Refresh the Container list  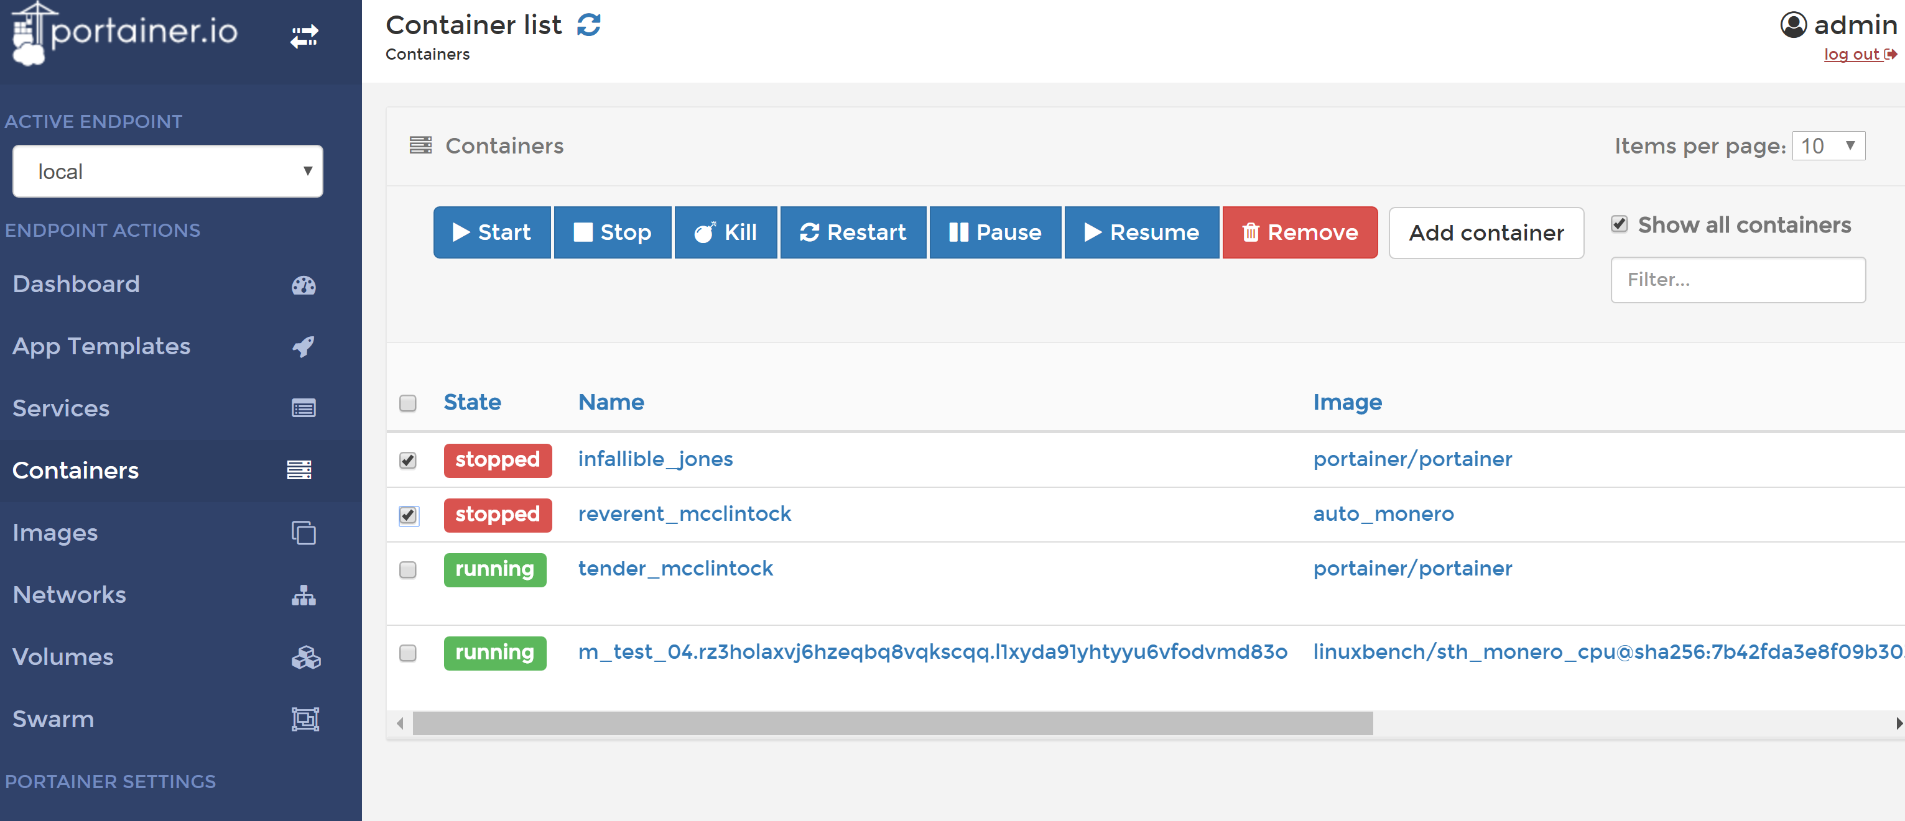pos(588,24)
